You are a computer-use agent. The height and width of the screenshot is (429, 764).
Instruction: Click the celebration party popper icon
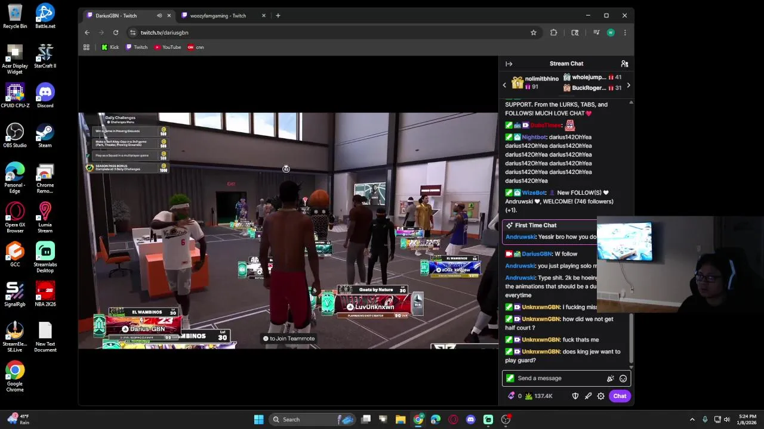[610, 378]
